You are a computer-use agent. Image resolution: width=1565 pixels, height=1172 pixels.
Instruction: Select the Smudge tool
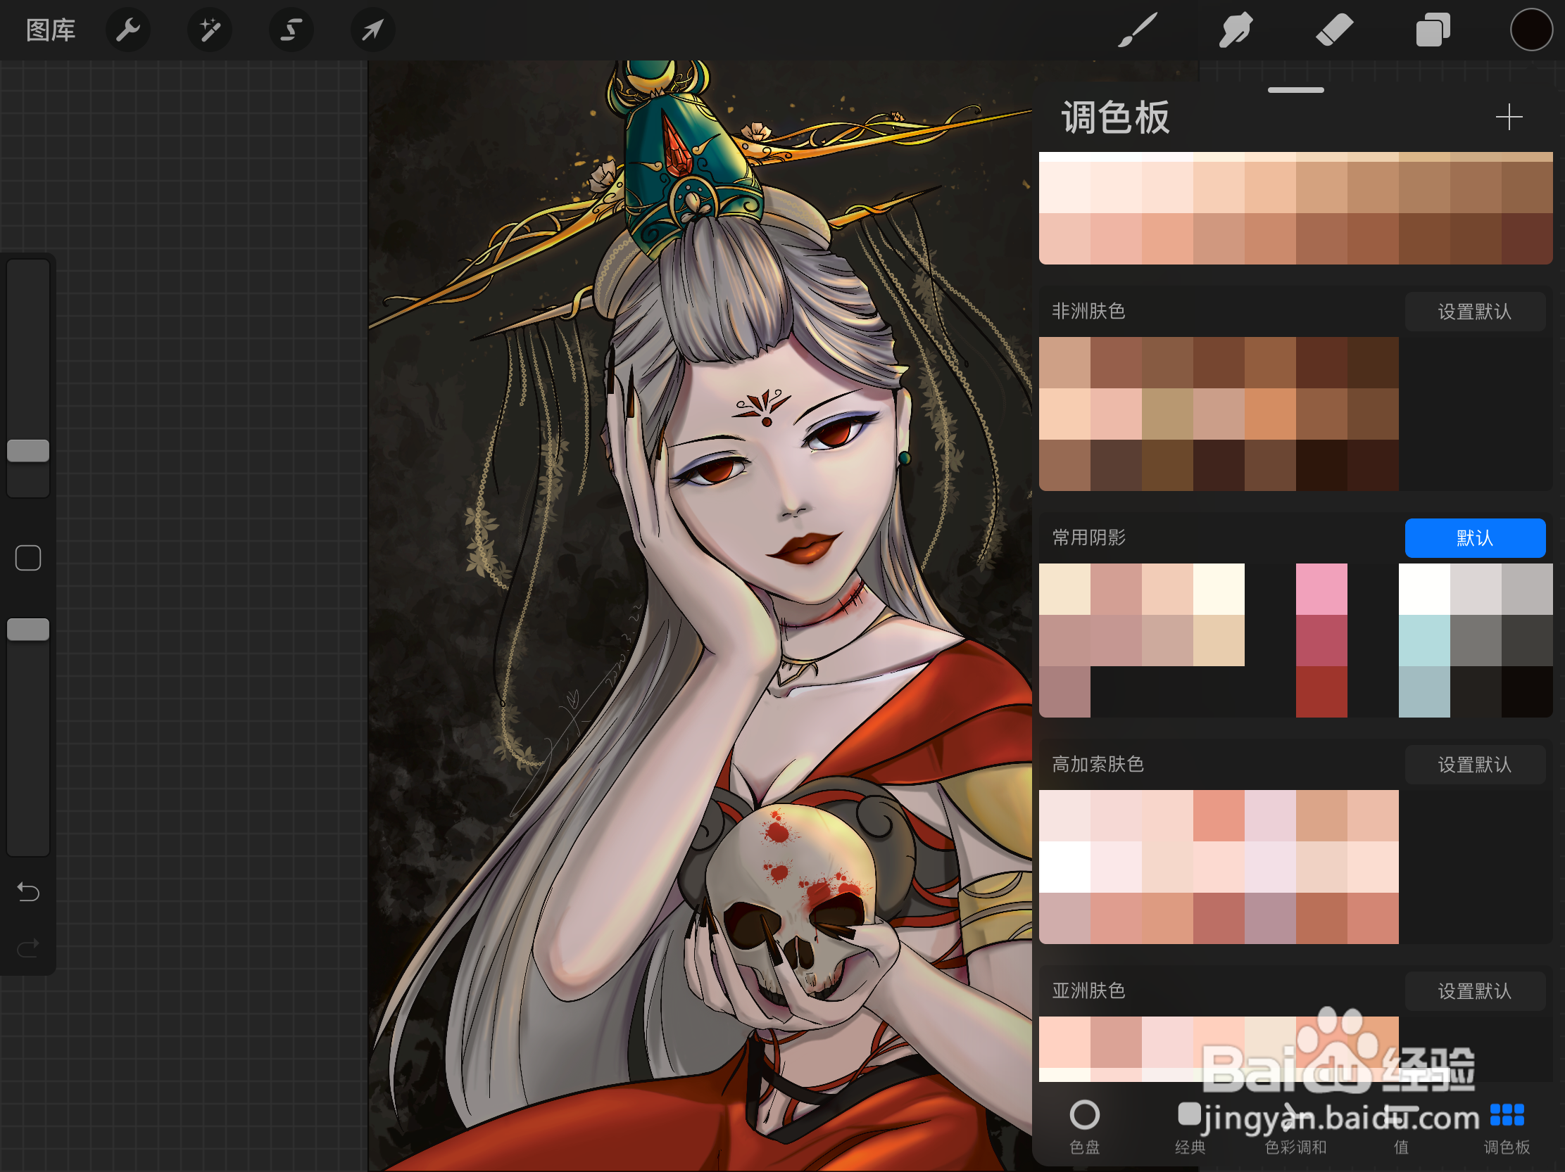(x=1236, y=30)
